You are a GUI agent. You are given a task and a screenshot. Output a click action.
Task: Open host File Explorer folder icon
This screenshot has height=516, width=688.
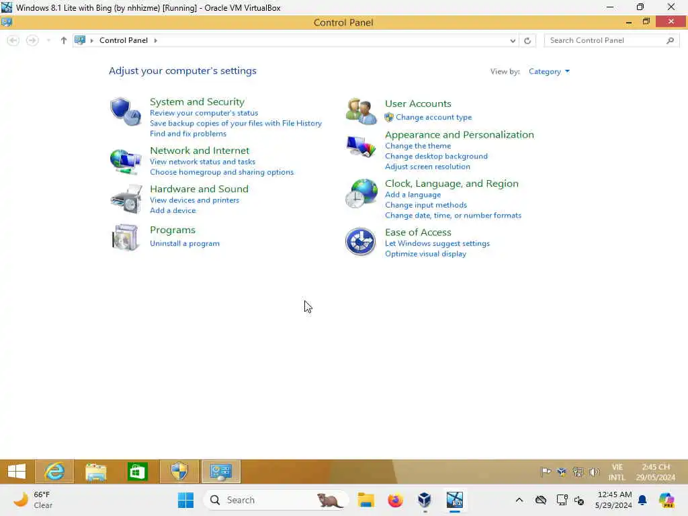(x=365, y=500)
